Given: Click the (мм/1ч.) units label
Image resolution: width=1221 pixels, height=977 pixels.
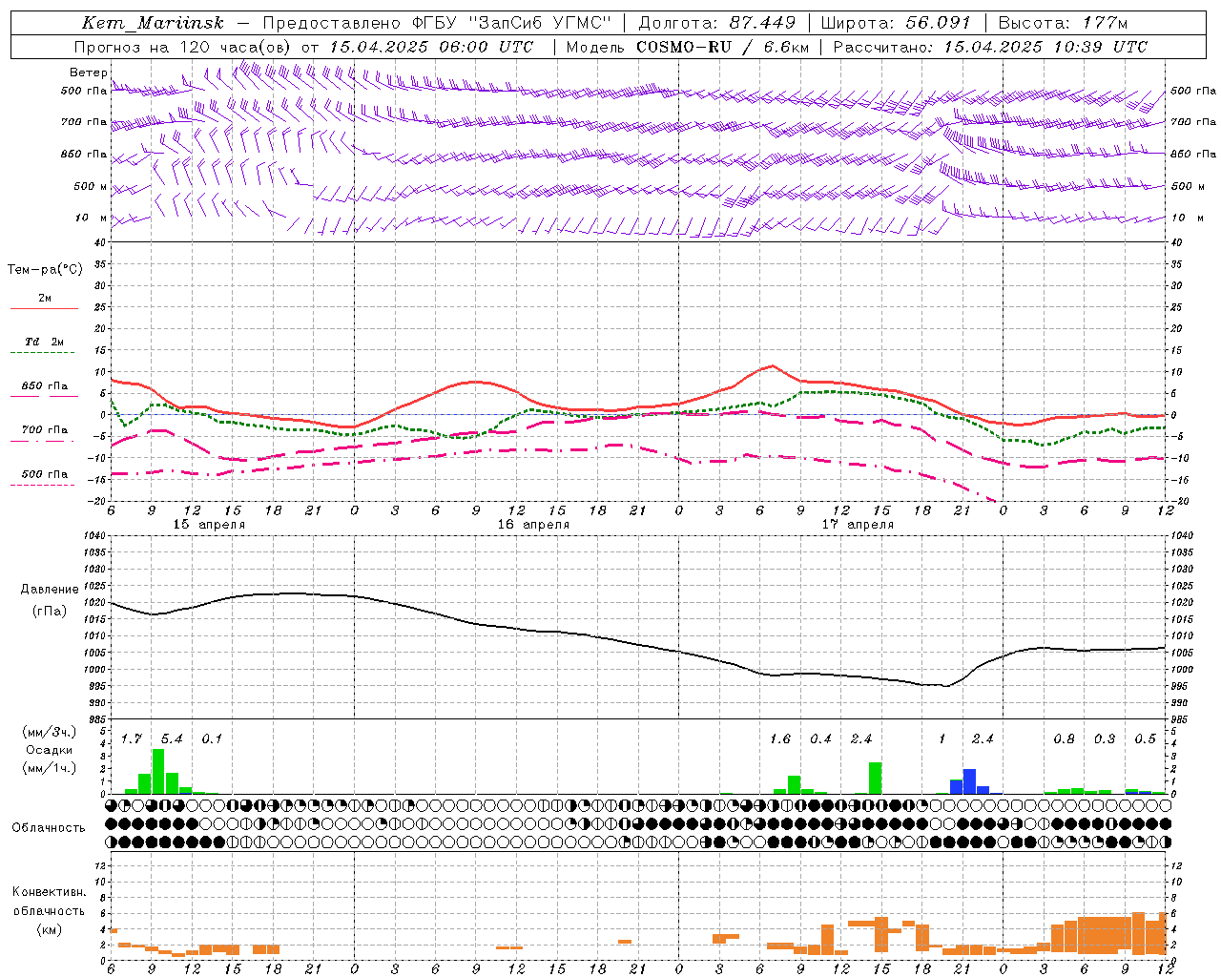Looking at the screenshot, I should (50, 768).
